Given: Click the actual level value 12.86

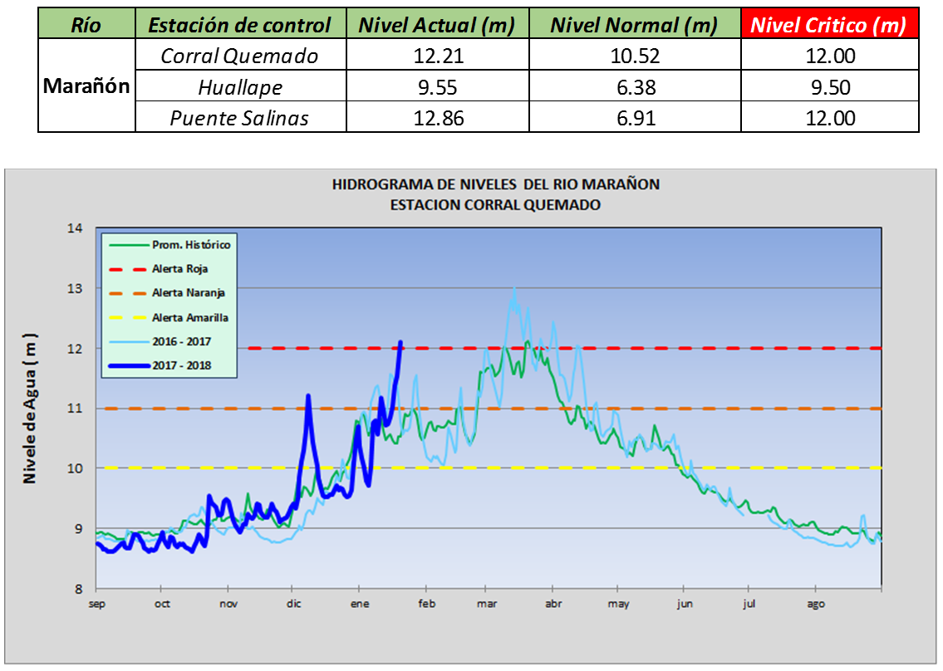Looking at the screenshot, I should [439, 117].
